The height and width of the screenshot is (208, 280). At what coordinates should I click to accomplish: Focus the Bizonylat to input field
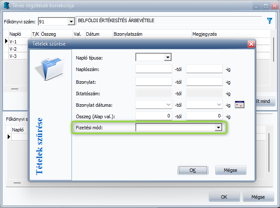pos(204,82)
